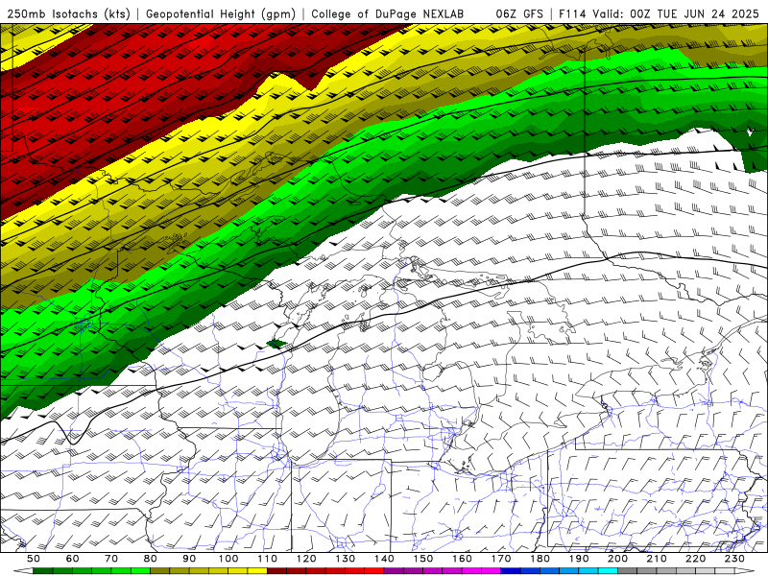Screen dimensions: 768x576
Task: Click the '250mb Isotachs (kts)' title text
Action: pyautogui.click(x=68, y=14)
